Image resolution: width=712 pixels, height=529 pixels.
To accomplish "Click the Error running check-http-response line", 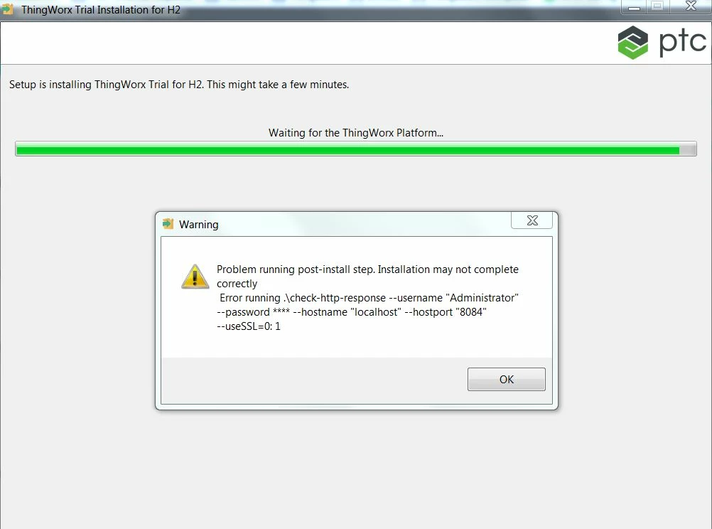I will click(369, 298).
